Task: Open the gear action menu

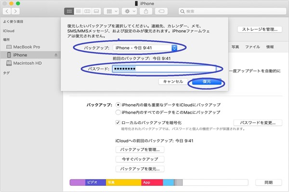Action: click(129, 12)
